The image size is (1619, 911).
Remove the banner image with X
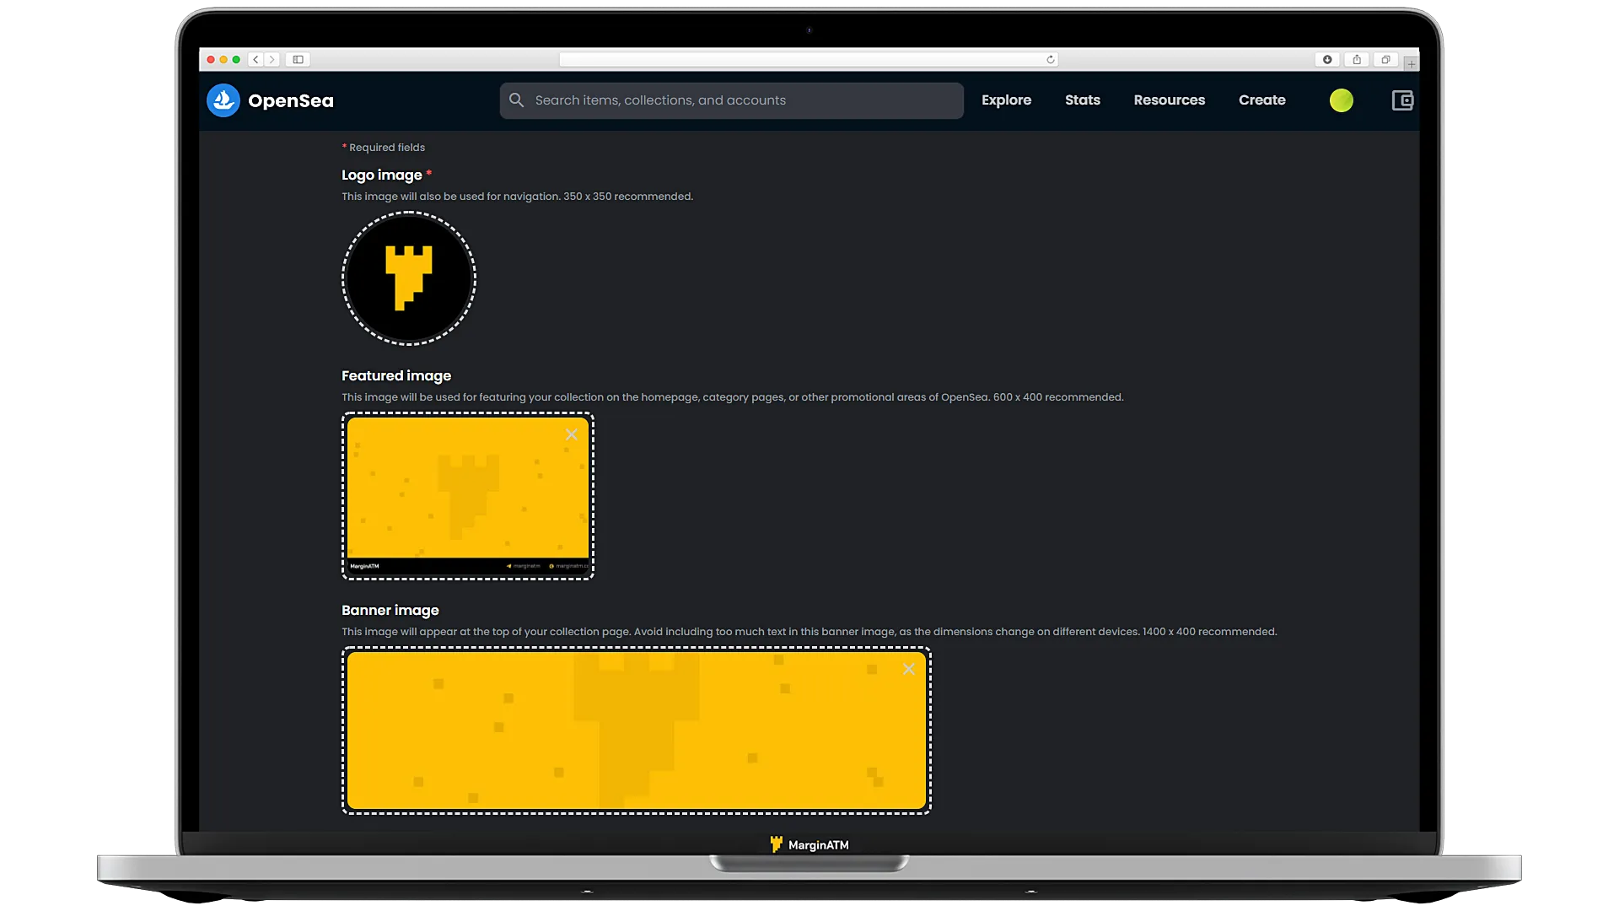[x=909, y=669]
